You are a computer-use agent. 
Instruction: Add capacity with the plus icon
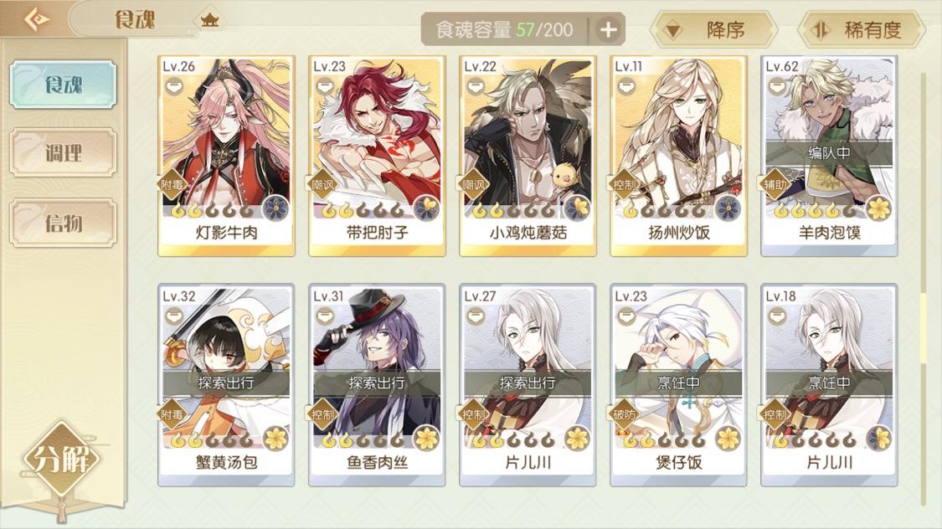pos(608,29)
